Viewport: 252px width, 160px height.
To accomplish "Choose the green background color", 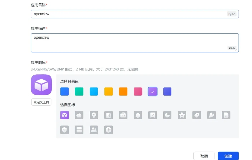I will click(79, 91).
